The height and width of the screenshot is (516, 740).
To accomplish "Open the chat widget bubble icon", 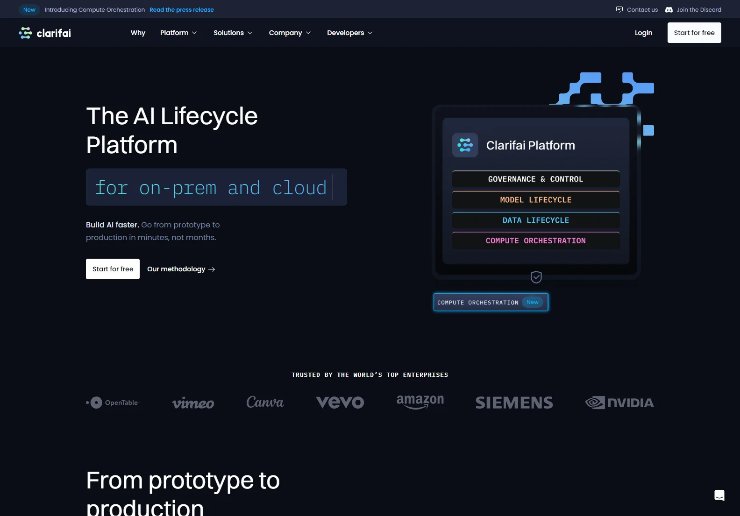I will click(719, 495).
